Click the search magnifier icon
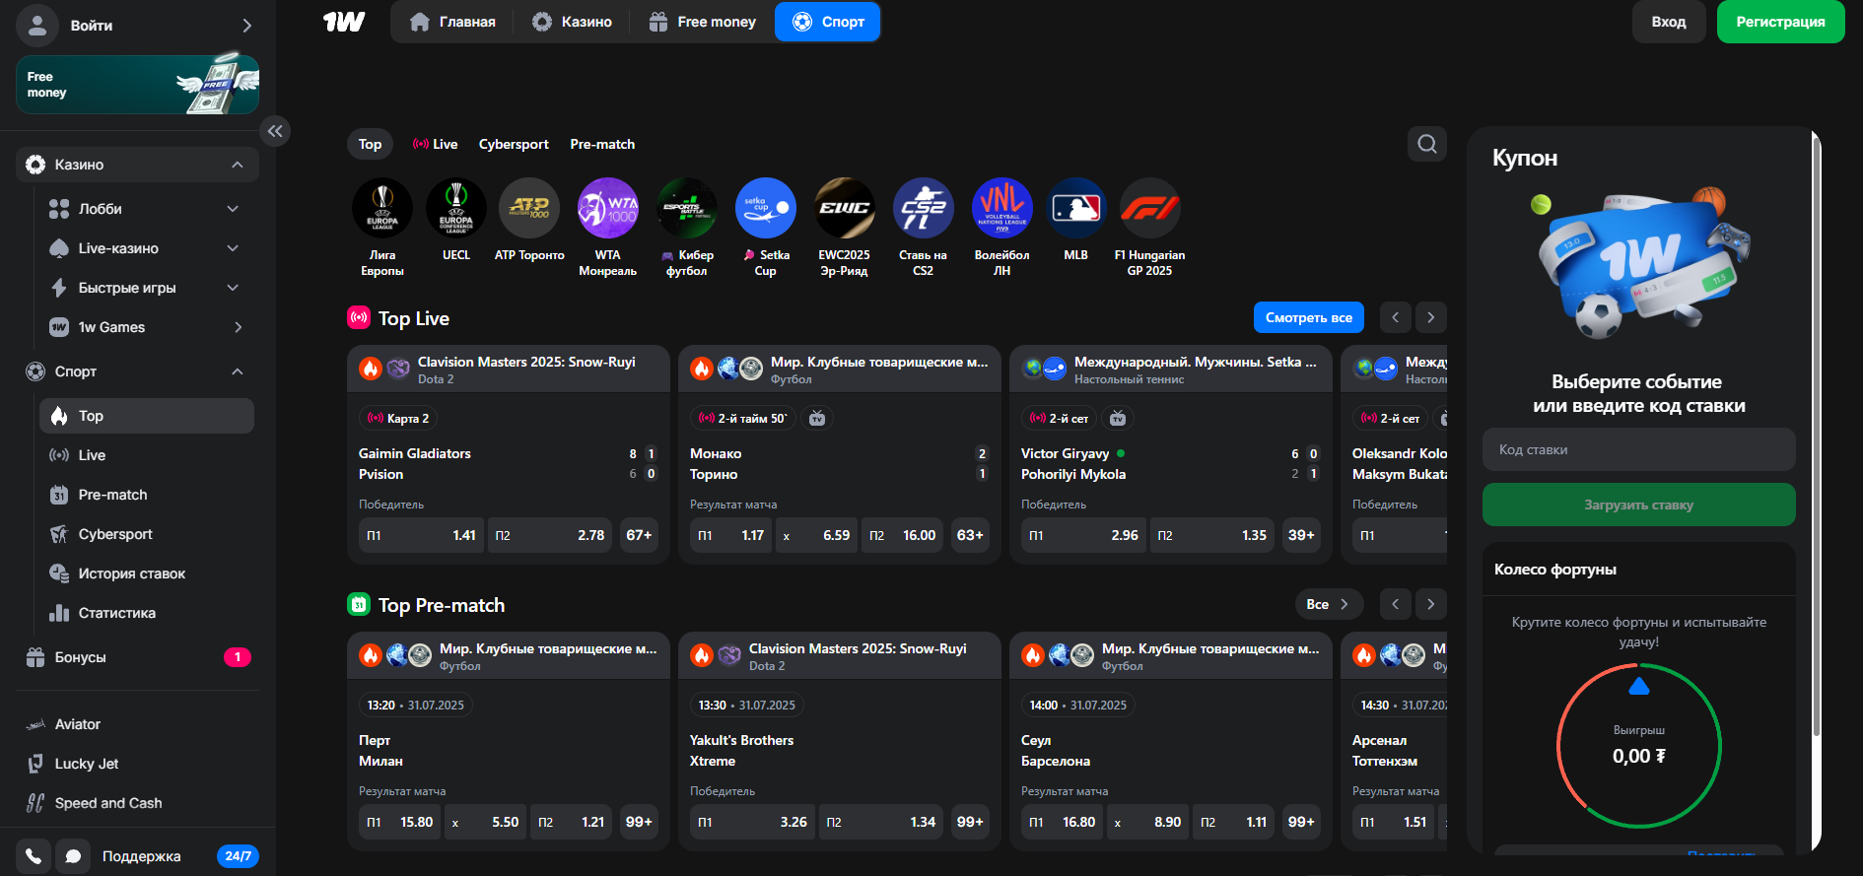 pos(1427,144)
